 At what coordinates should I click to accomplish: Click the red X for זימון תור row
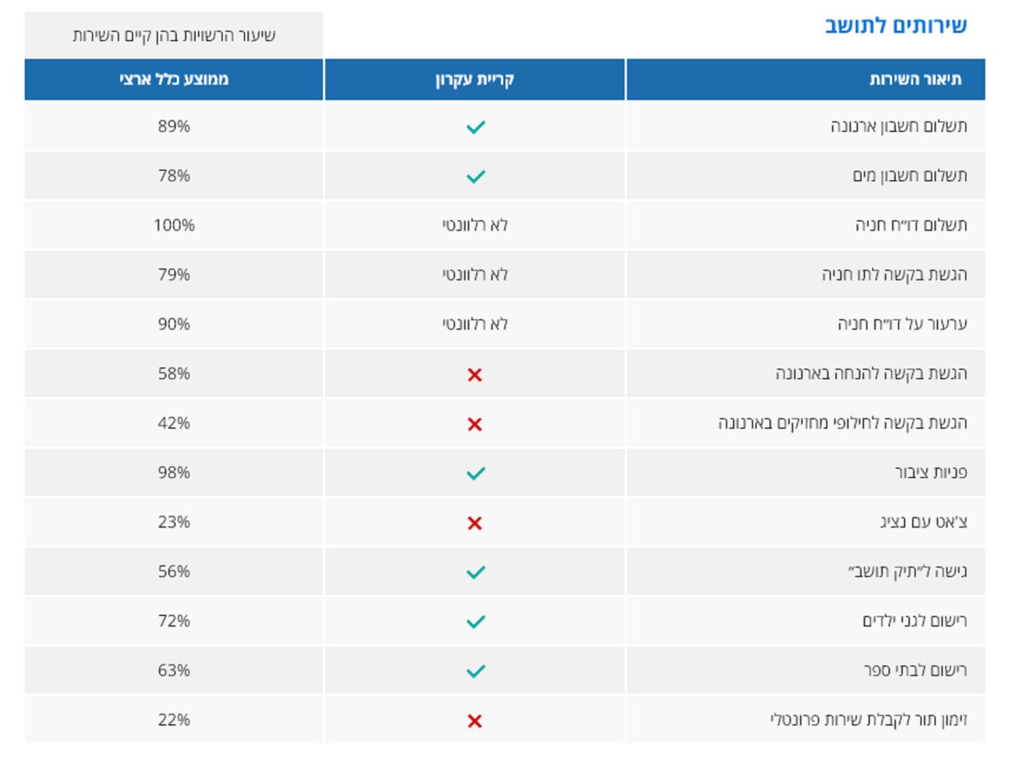[475, 722]
